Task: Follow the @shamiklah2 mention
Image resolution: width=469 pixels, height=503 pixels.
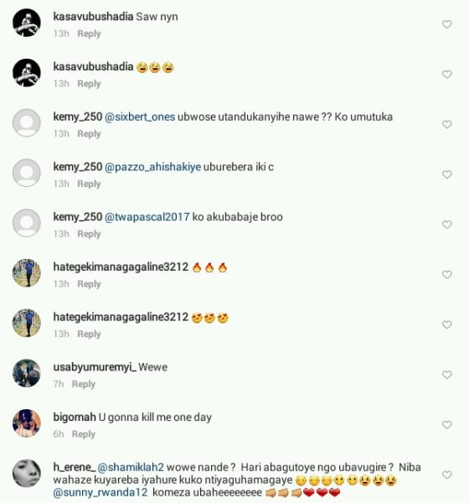Action: pos(131,467)
